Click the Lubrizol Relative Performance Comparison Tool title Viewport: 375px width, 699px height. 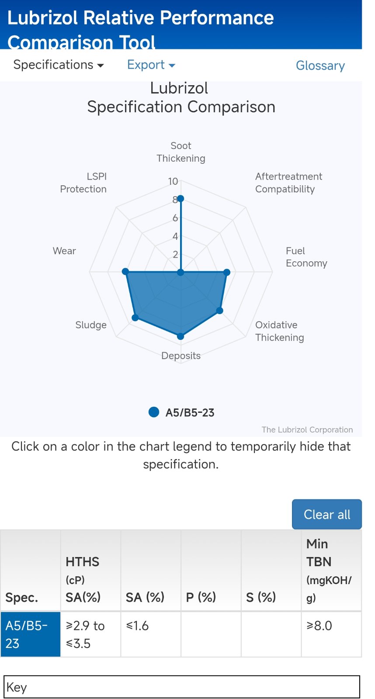[141, 30]
